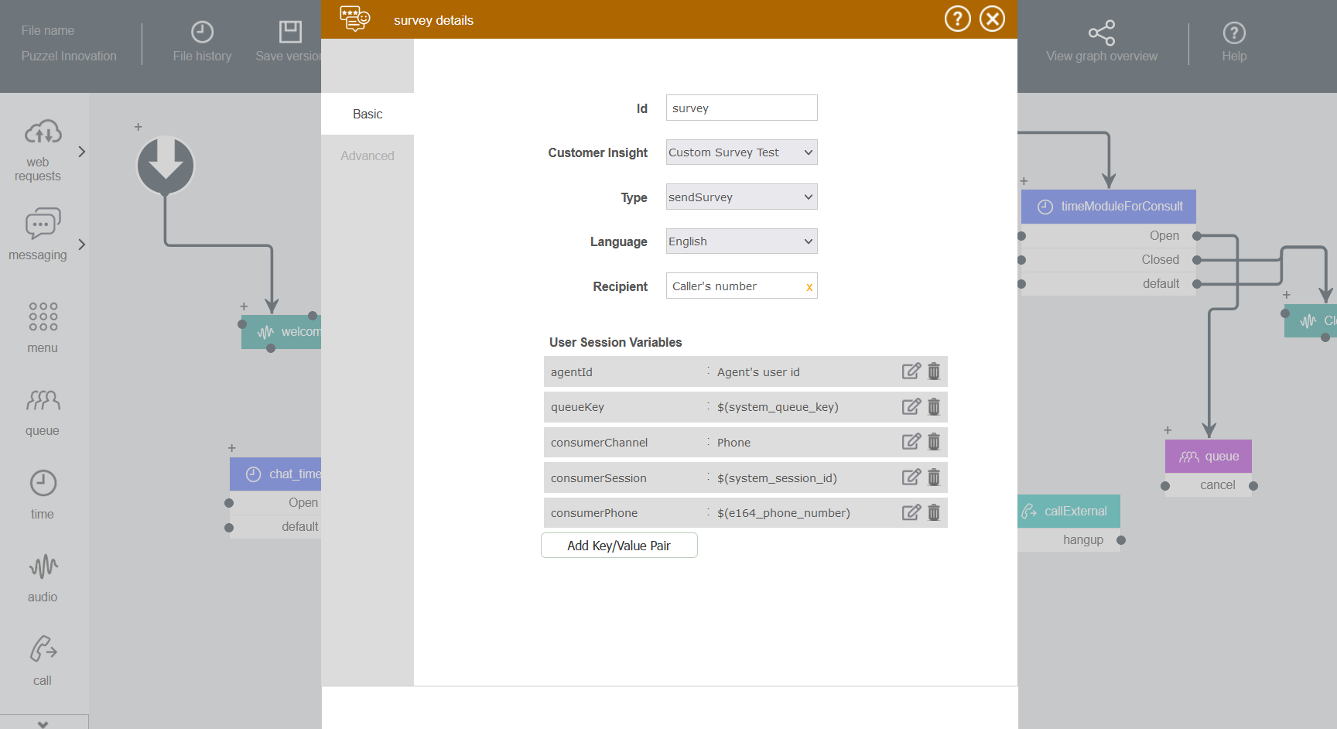Expand the messaging category arrow

point(82,245)
